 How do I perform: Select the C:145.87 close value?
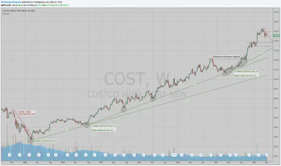[65, 5]
